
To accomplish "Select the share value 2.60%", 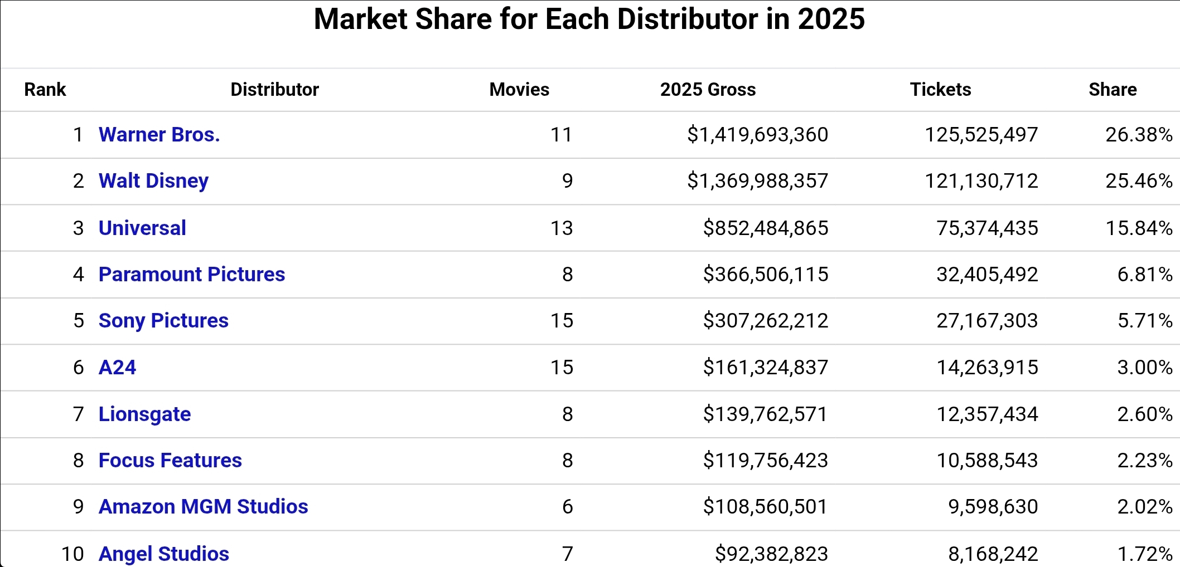I will pyautogui.click(x=1145, y=414).
